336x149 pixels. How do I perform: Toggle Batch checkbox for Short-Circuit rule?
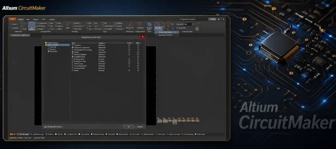coord(138,64)
